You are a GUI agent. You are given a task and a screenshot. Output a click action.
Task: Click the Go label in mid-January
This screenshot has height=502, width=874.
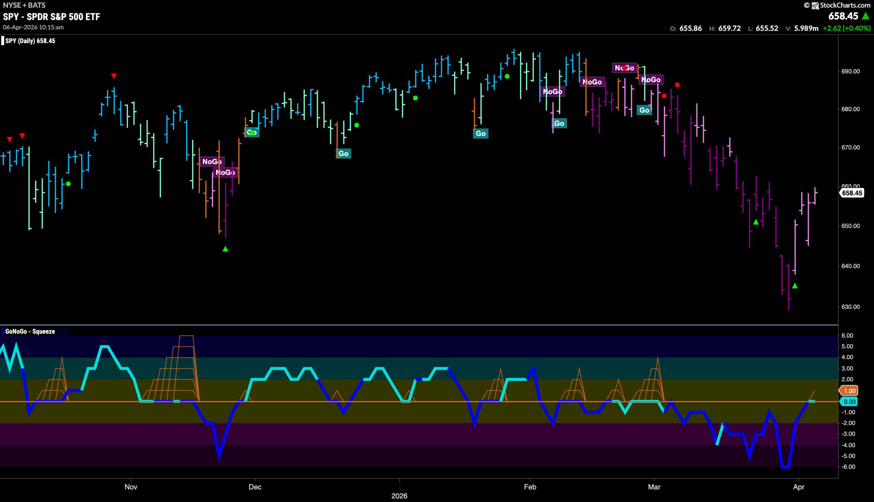click(x=480, y=133)
